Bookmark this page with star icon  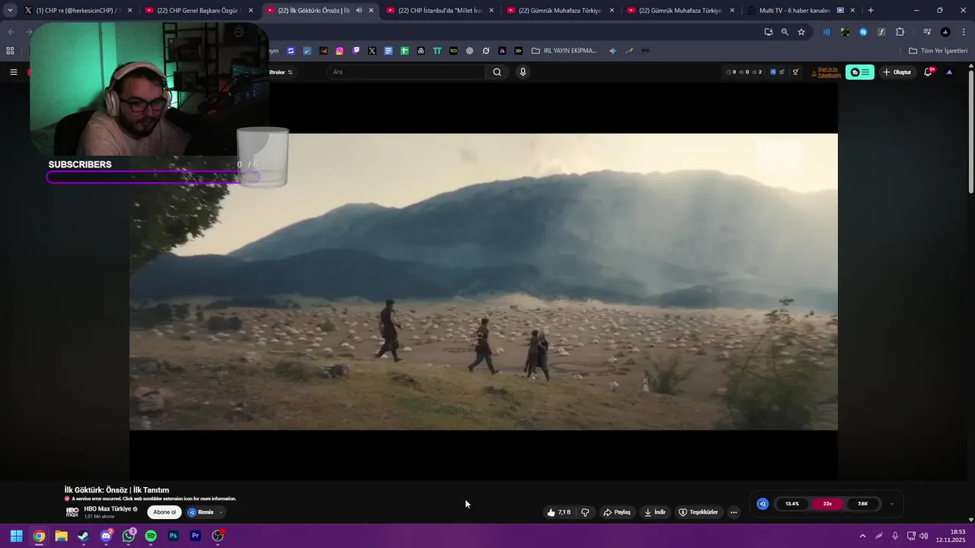click(801, 32)
